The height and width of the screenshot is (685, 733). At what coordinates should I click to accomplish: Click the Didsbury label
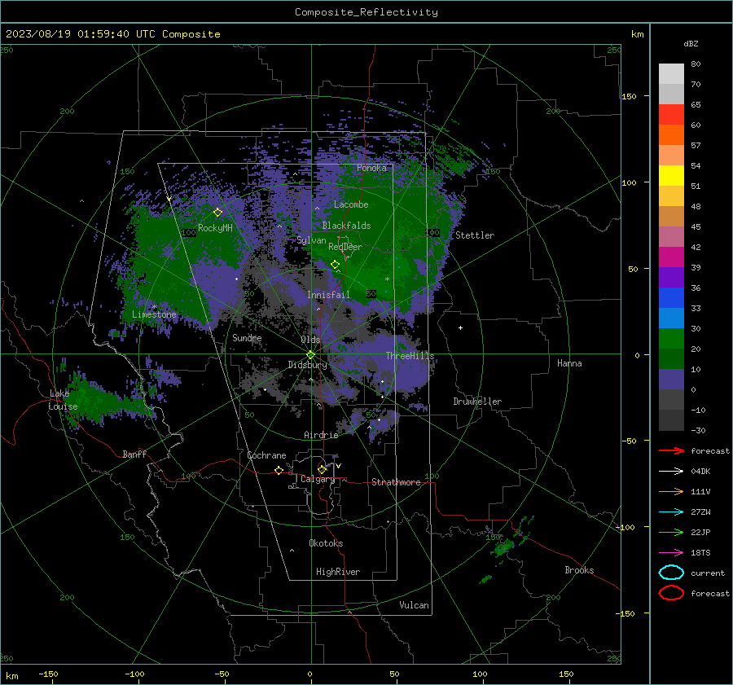point(307,365)
